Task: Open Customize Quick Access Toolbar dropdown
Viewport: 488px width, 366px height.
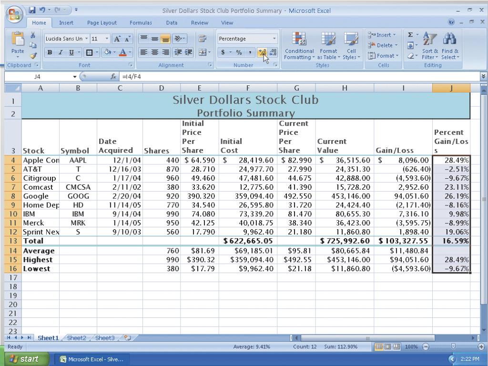Action: (x=76, y=10)
